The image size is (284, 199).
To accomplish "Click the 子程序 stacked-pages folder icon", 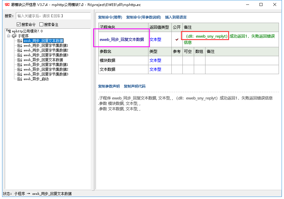I will tap(14, 36).
